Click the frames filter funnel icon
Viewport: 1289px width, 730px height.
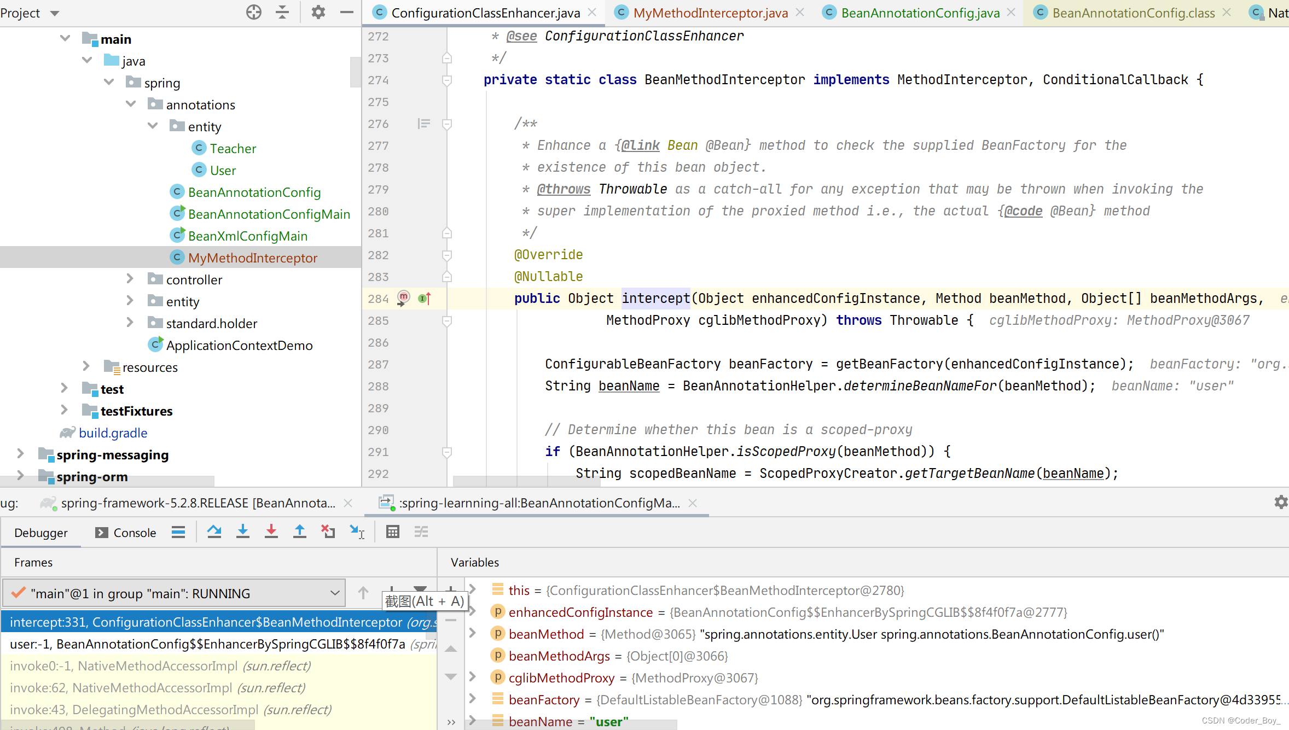(x=420, y=589)
